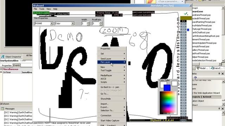Pick a color from the rainbow spectrum box

point(168,103)
